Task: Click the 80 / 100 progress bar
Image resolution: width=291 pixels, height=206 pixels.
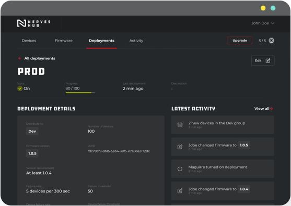Action: click(80, 93)
